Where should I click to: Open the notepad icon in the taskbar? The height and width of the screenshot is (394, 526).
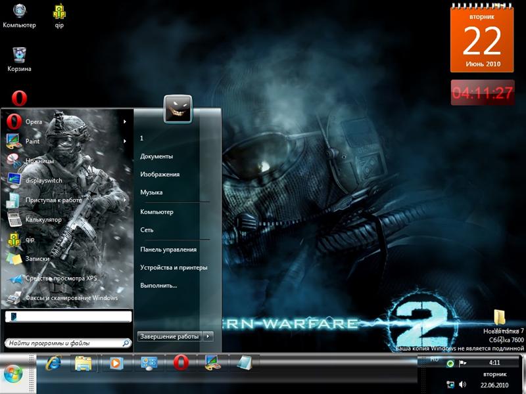[x=244, y=363]
